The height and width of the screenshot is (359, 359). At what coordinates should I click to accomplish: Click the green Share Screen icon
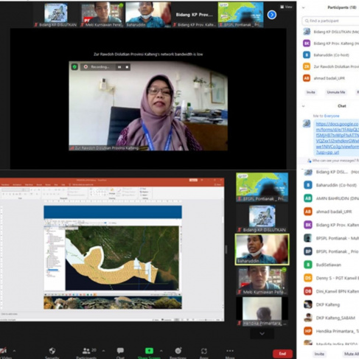click(149, 351)
